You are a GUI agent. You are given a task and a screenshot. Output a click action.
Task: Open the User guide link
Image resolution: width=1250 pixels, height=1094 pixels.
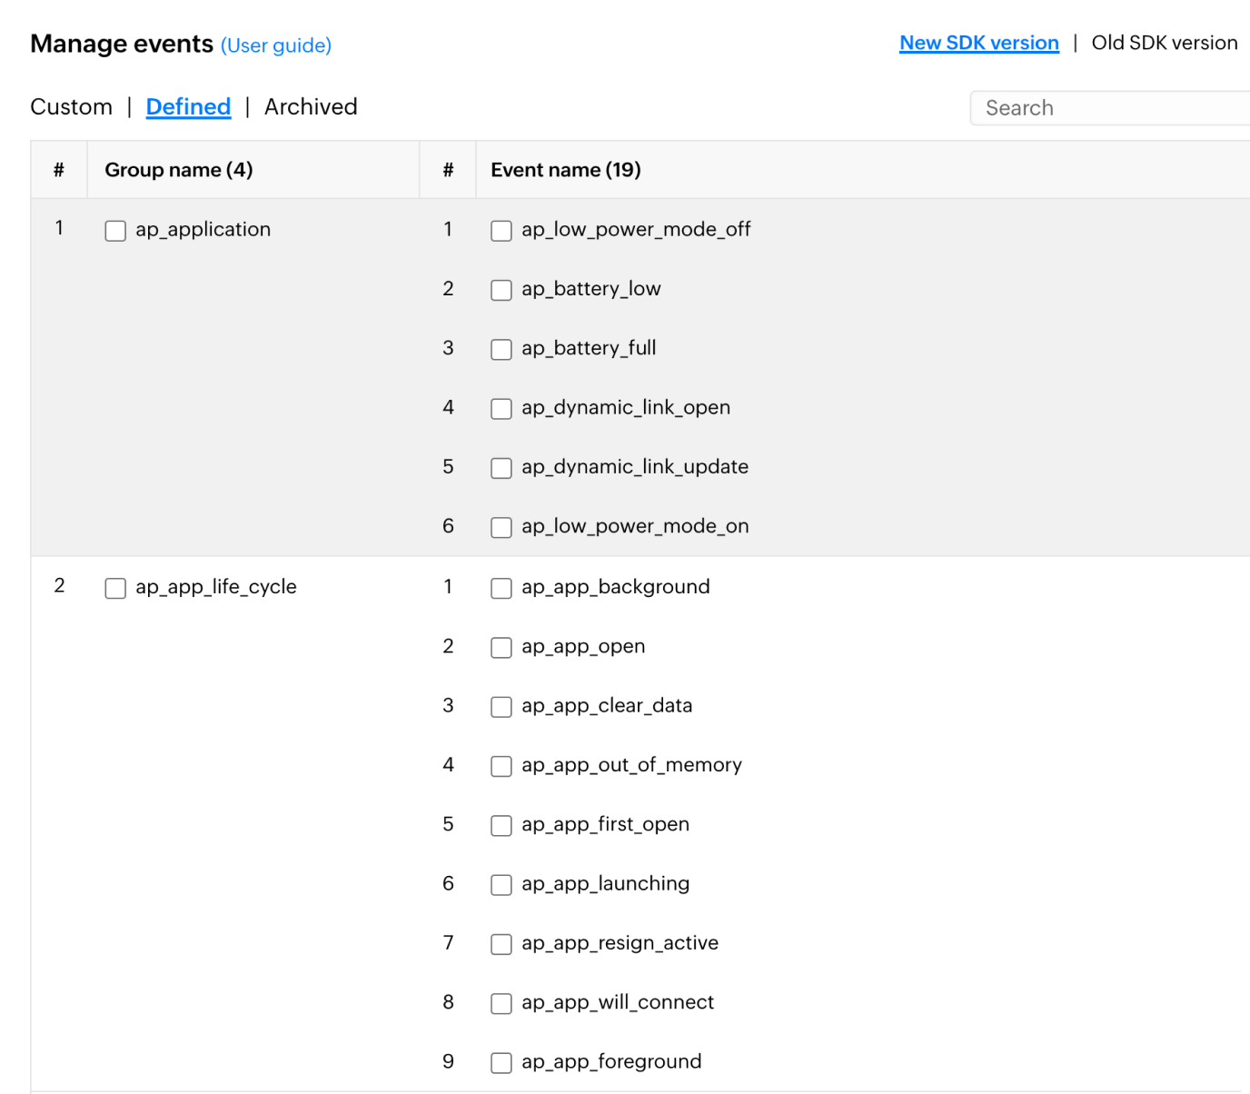tap(275, 45)
